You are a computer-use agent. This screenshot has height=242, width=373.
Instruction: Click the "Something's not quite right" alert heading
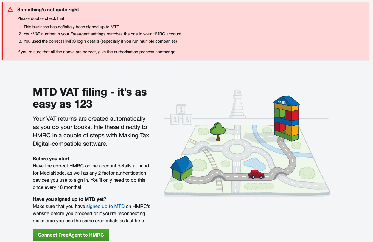tap(48, 10)
